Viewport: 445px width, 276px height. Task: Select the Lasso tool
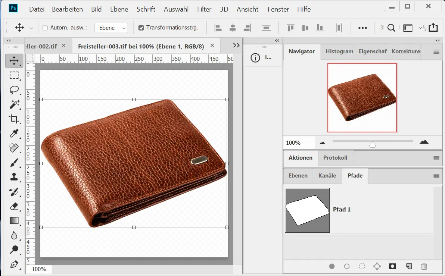14,90
